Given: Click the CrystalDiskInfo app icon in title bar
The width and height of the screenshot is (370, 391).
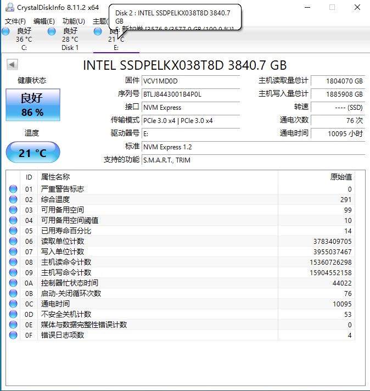Looking at the screenshot, I should 10,7.
